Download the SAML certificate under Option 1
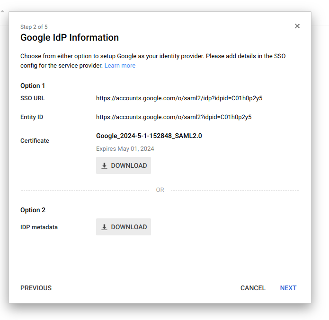This screenshot has height=320, width=329. point(124,165)
